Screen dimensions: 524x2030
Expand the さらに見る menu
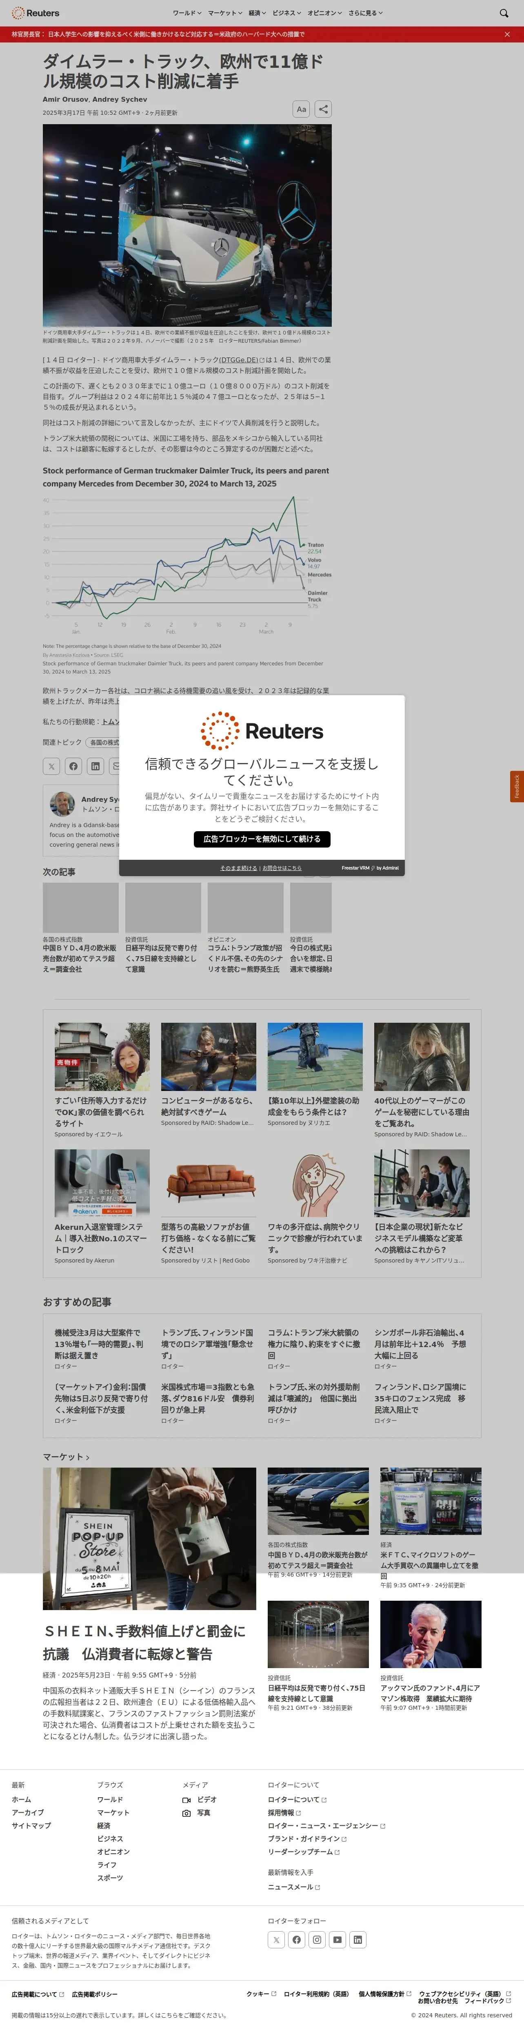(366, 13)
